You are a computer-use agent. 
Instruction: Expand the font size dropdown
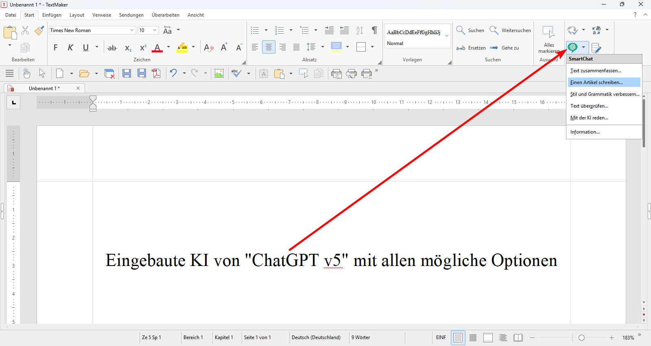click(155, 30)
